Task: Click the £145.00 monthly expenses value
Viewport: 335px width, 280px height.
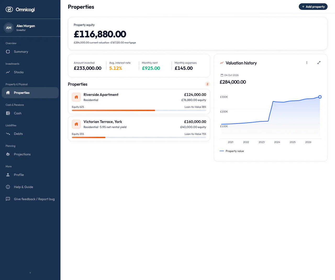Action: 184,68
